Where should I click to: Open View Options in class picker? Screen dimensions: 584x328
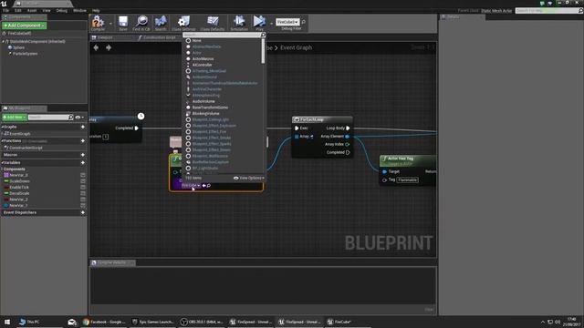pyautogui.click(x=249, y=179)
